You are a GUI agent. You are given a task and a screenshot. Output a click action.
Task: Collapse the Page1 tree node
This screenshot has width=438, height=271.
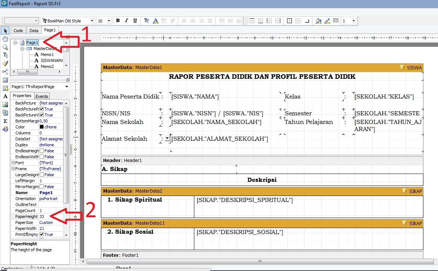(x=15, y=43)
